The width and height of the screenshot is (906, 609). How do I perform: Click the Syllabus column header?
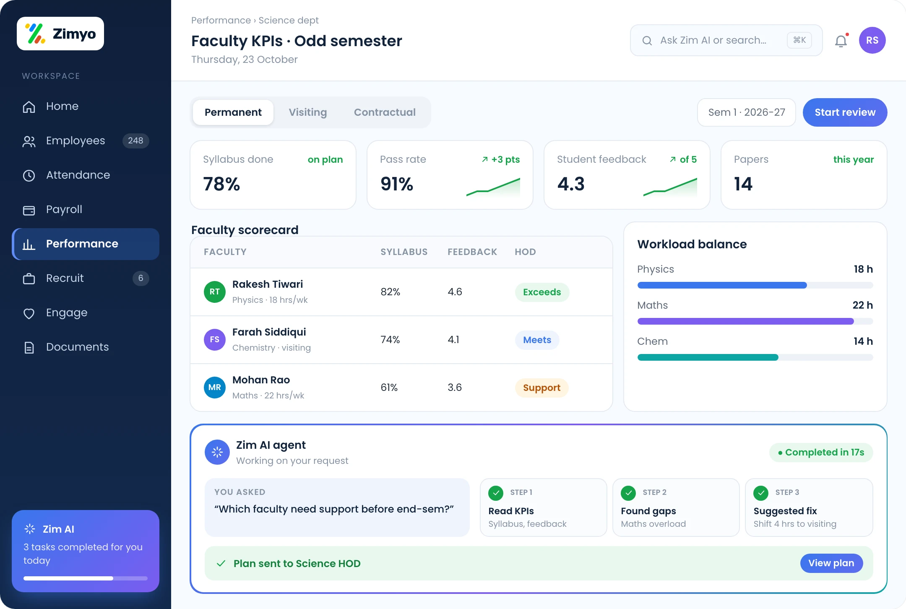(404, 252)
